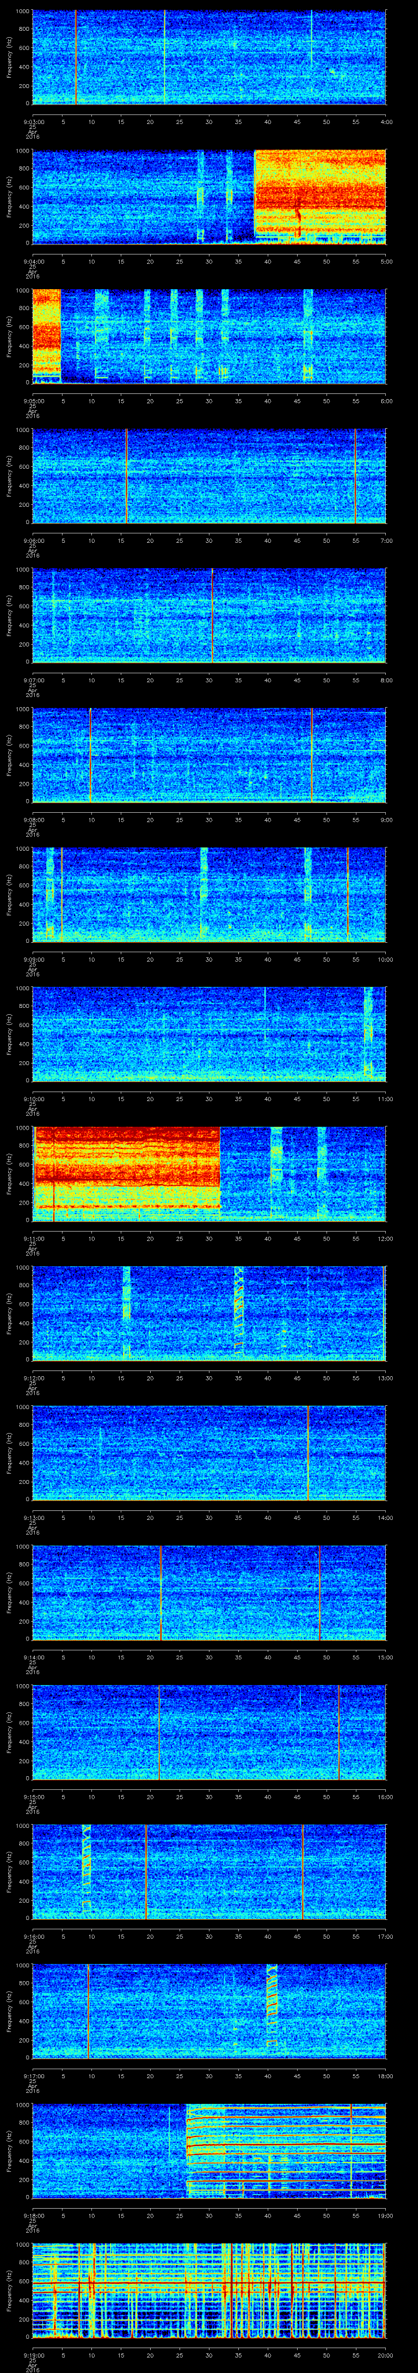Viewport: 418px width, 2373px height.
Task: Click the '9:09:00' start time label
Action: (33, 959)
